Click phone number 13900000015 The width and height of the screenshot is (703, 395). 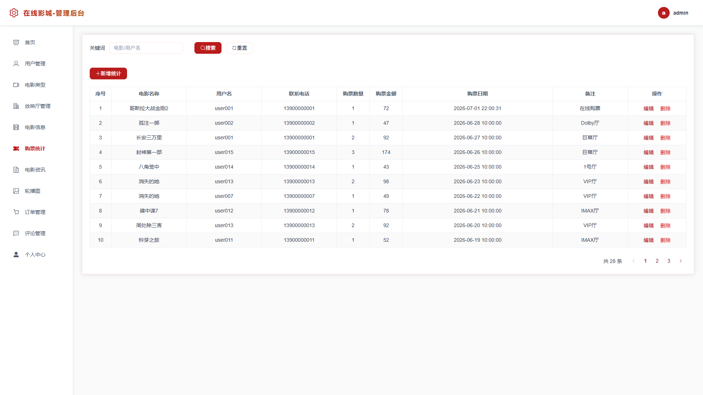299,153
